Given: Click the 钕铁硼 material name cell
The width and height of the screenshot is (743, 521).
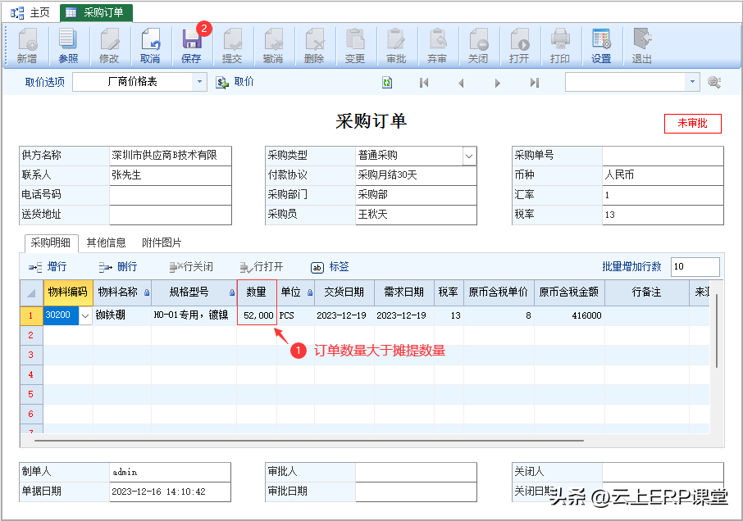Looking at the screenshot, I should click(121, 315).
